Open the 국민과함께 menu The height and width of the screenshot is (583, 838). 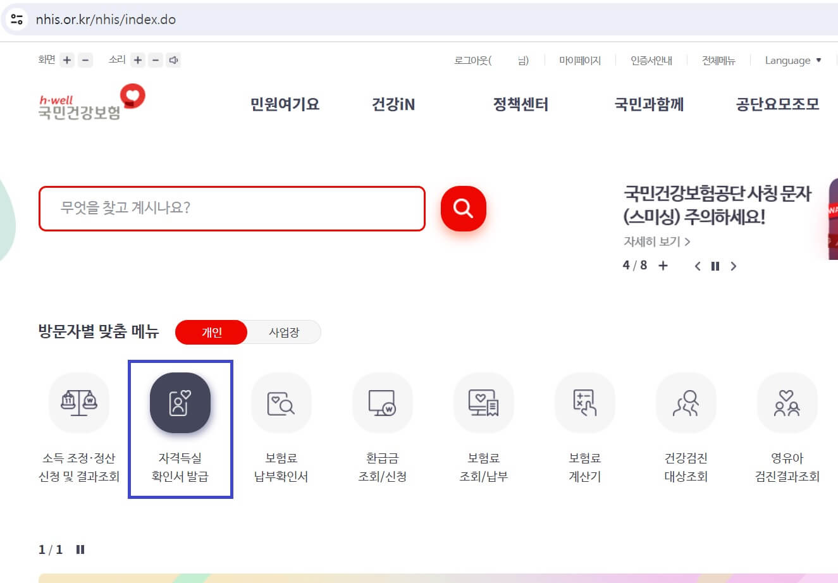coord(649,104)
